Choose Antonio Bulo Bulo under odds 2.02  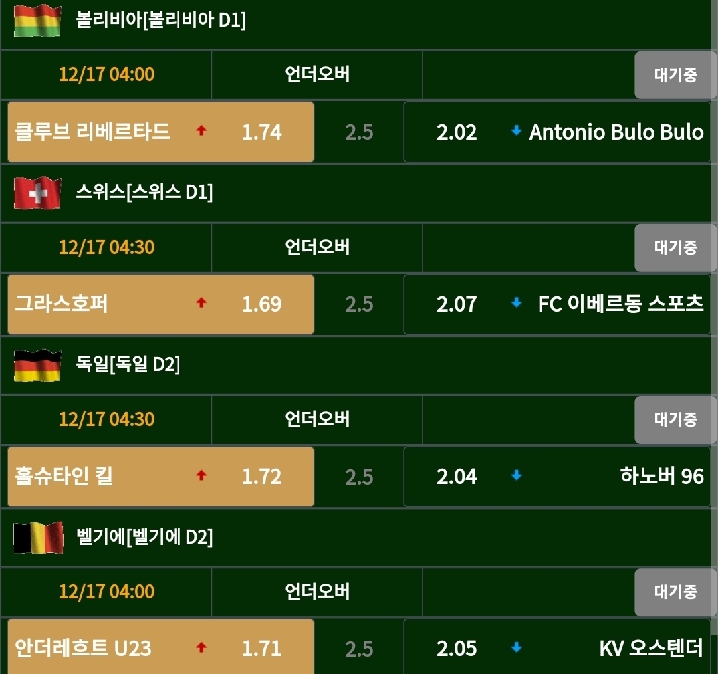click(x=557, y=132)
